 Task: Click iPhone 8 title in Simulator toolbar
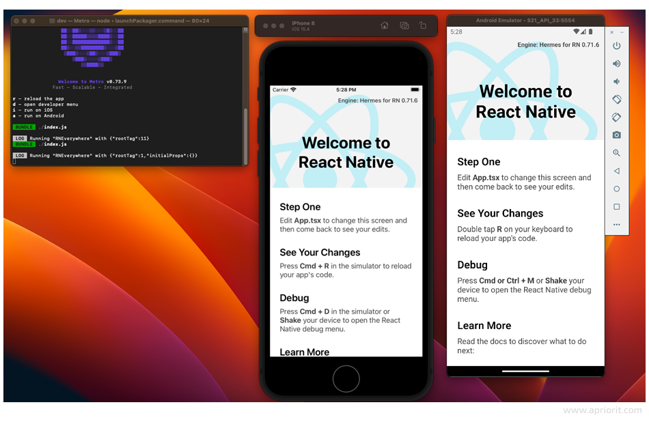pyautogui.click(x=303, y=23)
